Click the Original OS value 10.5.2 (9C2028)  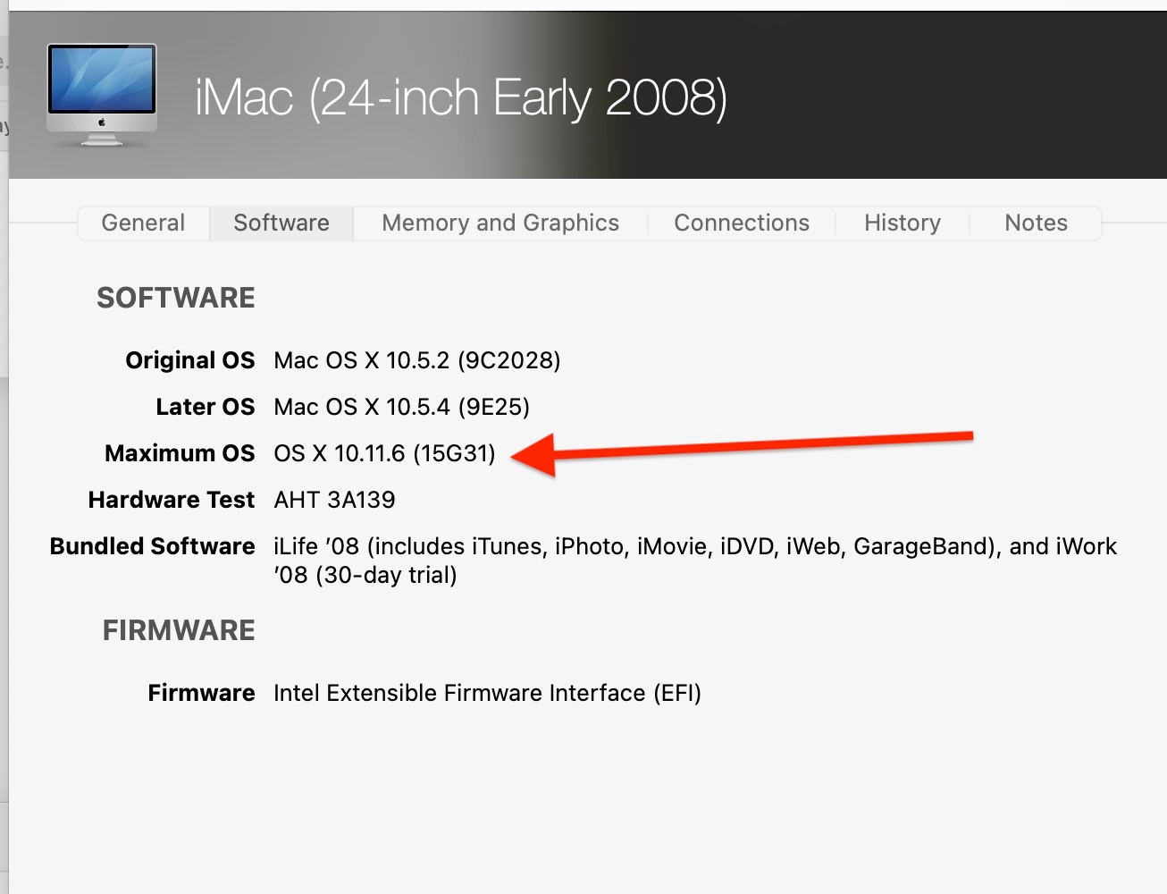(x=416, y=360)
